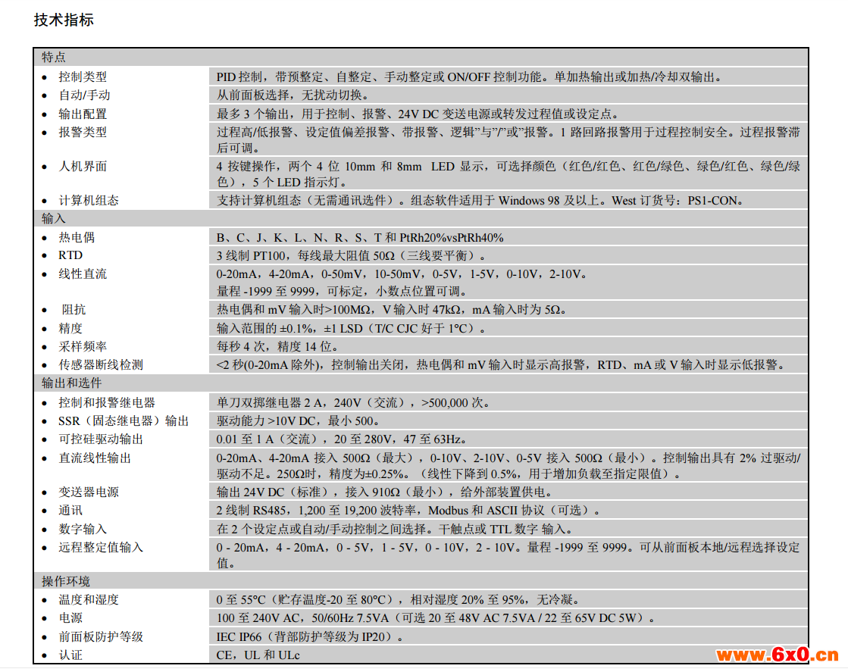848x672 pixels.
Task: Click the 自动/手动 row label
Action: [84, 95]
